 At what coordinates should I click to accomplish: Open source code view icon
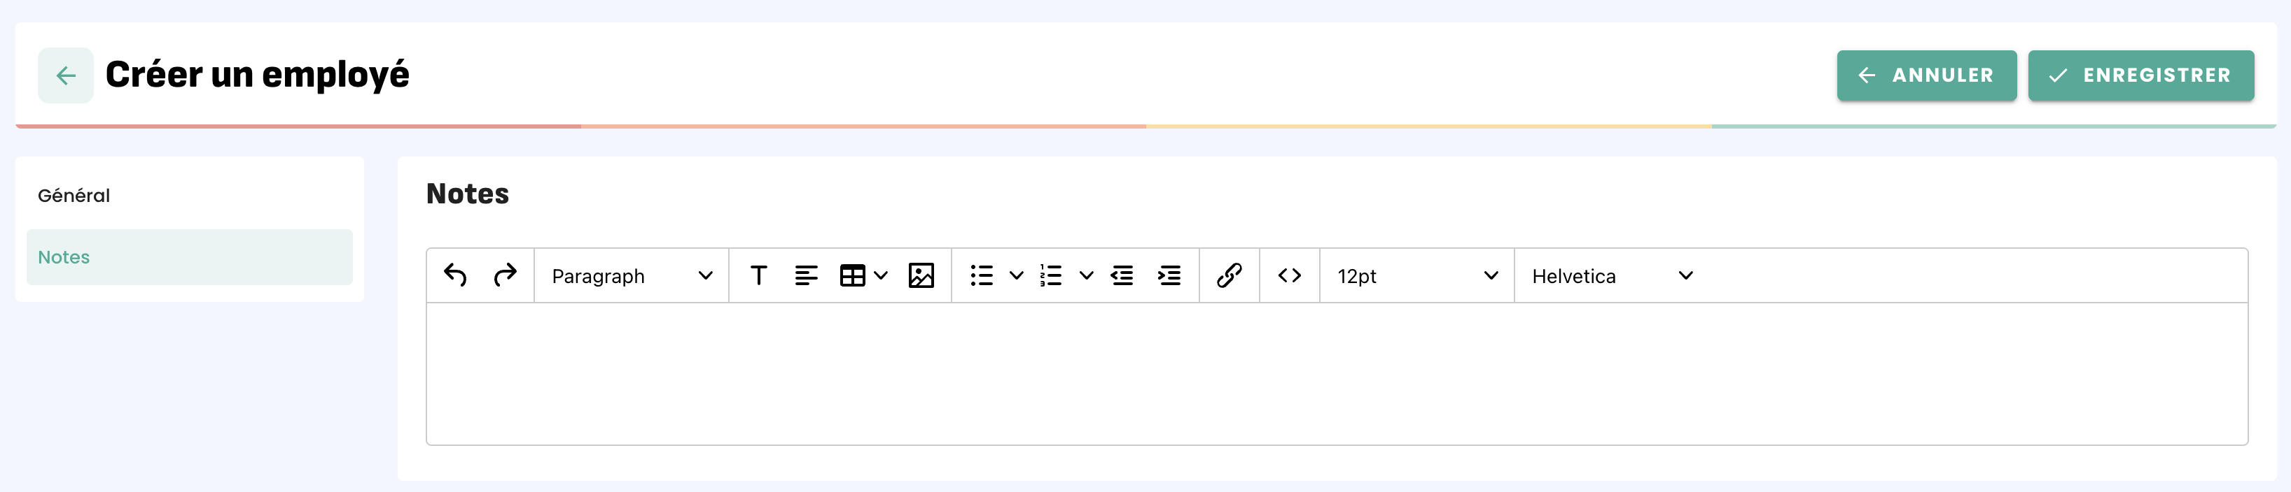click(x=1290, y=275)
